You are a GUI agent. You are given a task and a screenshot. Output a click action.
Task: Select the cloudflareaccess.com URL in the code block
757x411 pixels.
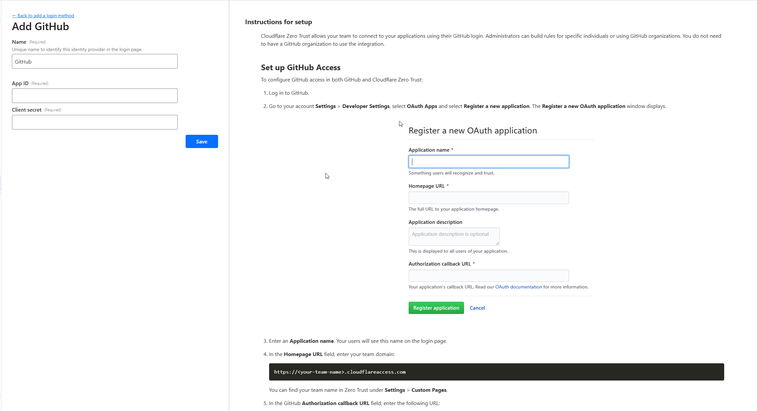click(340, 372)
